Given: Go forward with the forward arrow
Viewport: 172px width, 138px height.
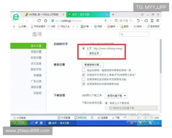Looking at the screenshot, I should click(x=33, y=21).
